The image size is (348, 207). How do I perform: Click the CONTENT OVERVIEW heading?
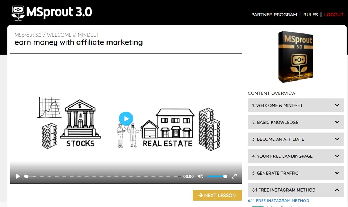point(272,93)
